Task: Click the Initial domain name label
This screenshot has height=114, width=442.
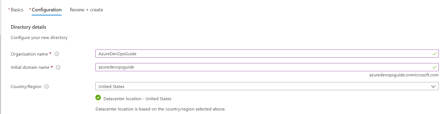Action: (x=30, y=67)
